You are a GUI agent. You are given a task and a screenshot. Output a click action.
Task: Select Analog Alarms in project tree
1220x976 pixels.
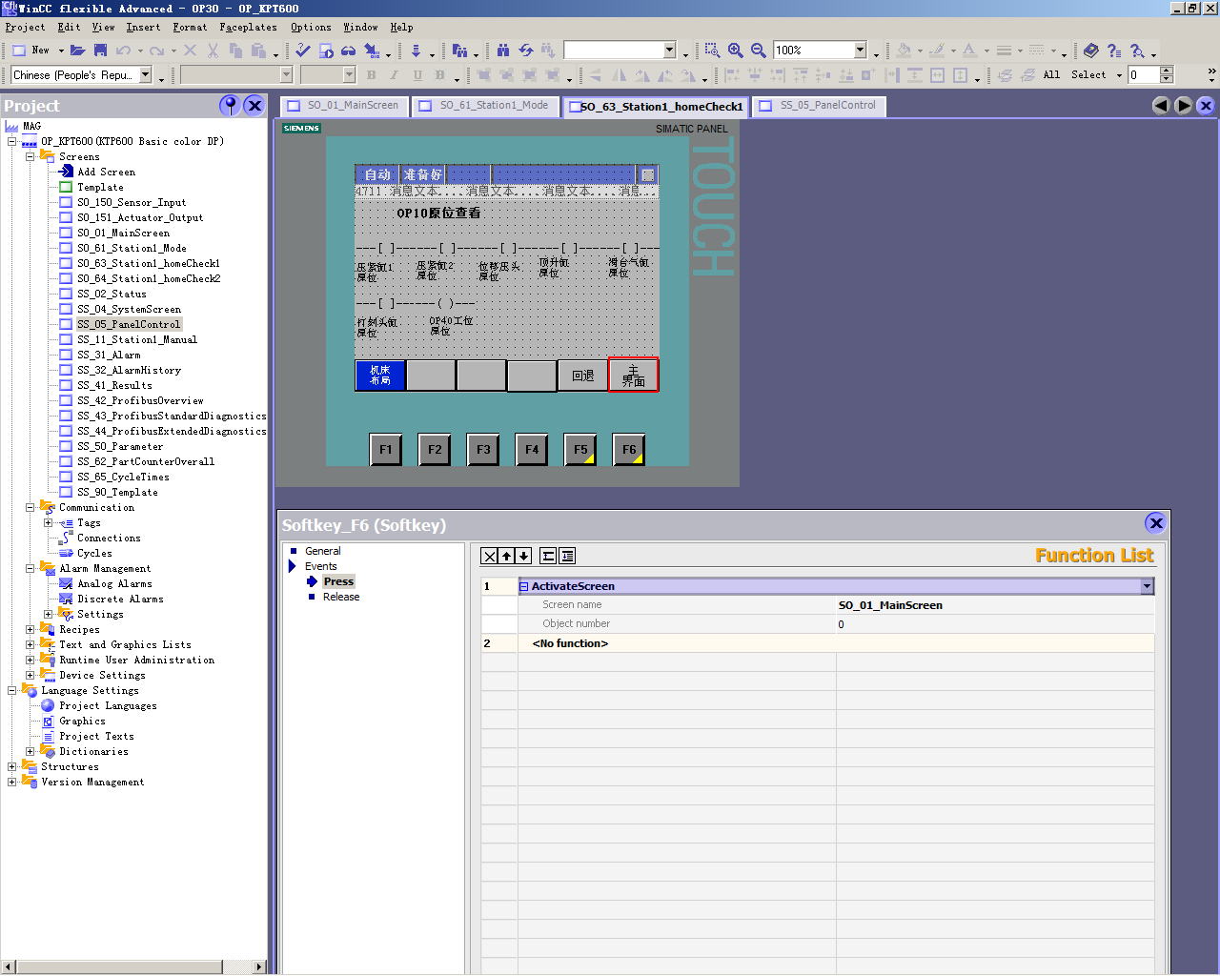coord(114,583)
